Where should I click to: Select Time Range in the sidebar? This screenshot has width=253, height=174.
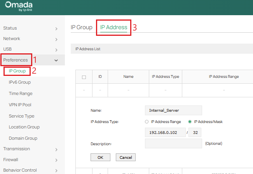[x=21, y=93]
